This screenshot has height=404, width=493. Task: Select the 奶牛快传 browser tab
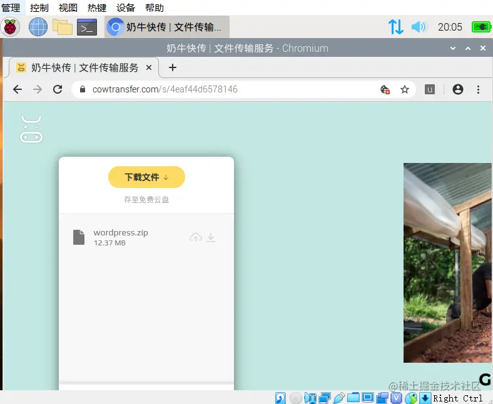pyautogui.click(x=83, y=67)
